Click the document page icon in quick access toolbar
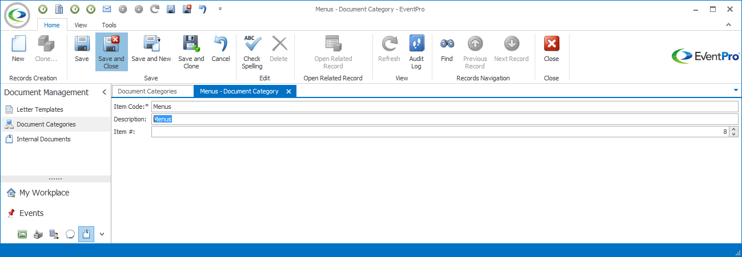This screenshot has width=742, height=257. (59, 9)
